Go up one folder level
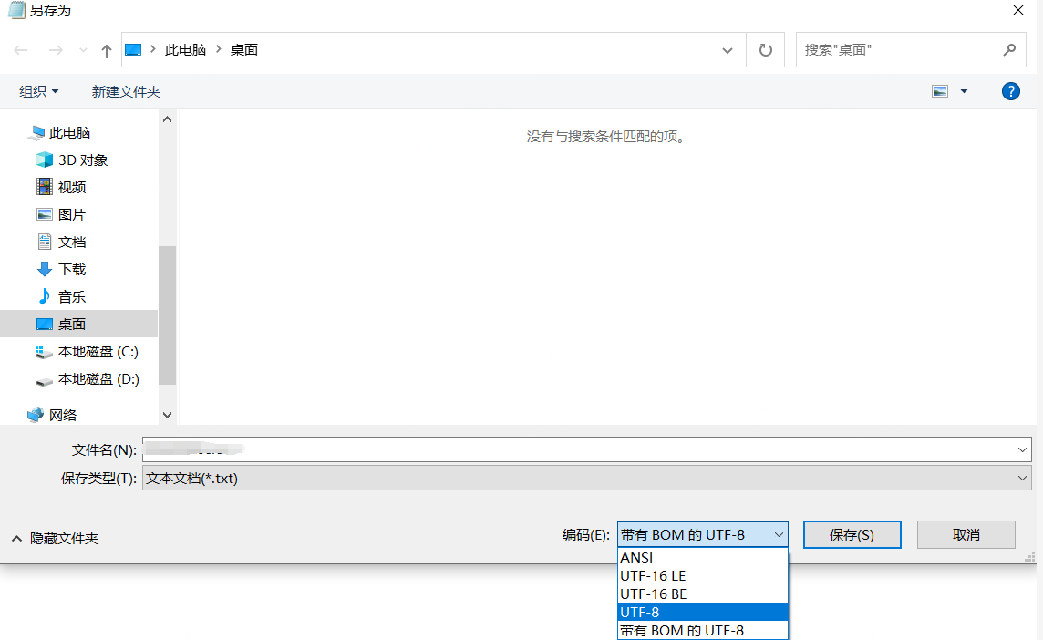The width and height of the screenshot is (1043, 640). coord(107,50)
